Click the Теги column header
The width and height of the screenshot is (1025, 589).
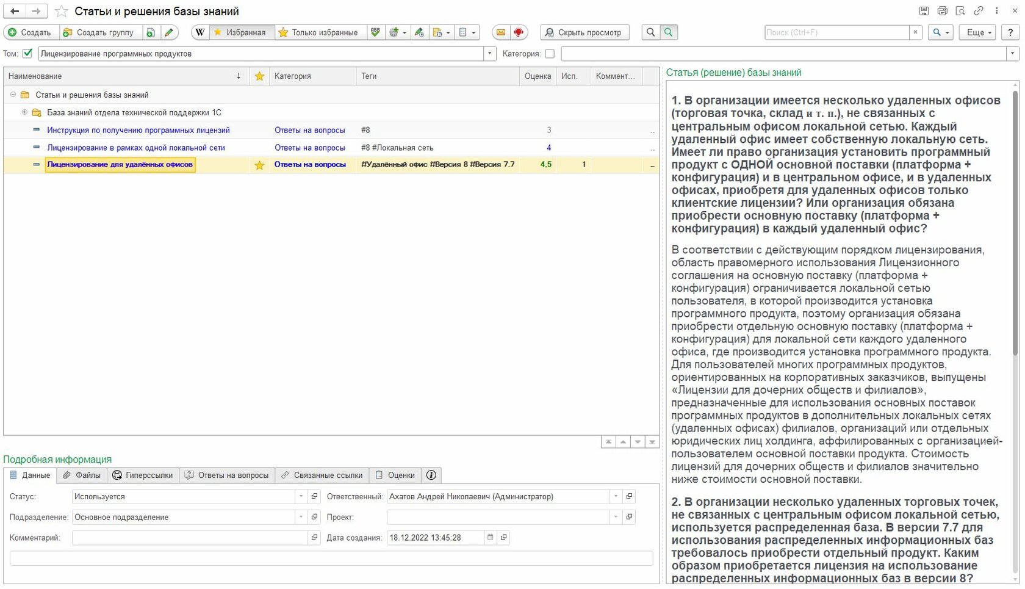[437, 76]
